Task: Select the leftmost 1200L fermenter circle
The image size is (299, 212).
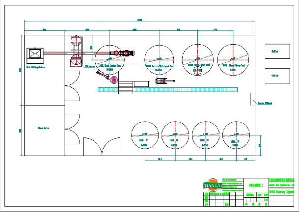Action: pyautogui.click(x=145, y=135)
